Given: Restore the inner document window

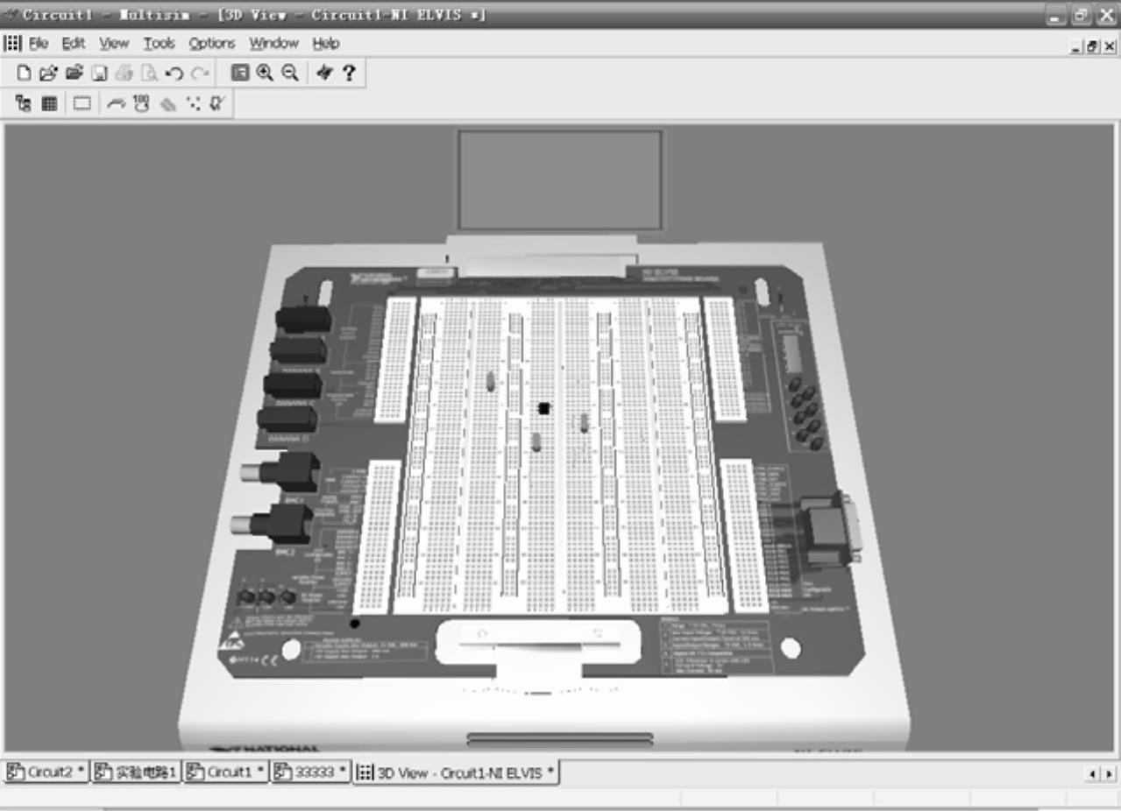Looking at the screenshot, I should [x=1093, y=48].
